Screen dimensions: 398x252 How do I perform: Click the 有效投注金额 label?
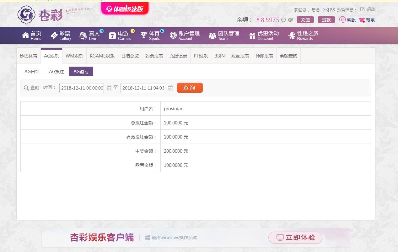142,137
